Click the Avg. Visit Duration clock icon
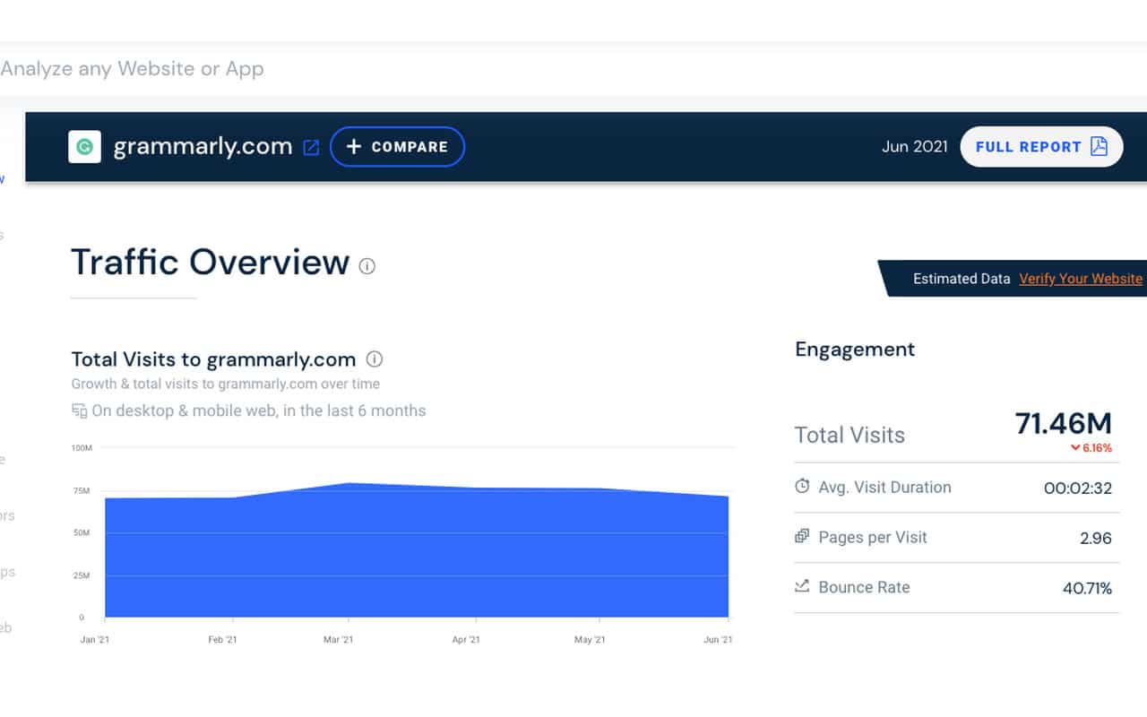The image size is (1147, 717). (802, 487)
